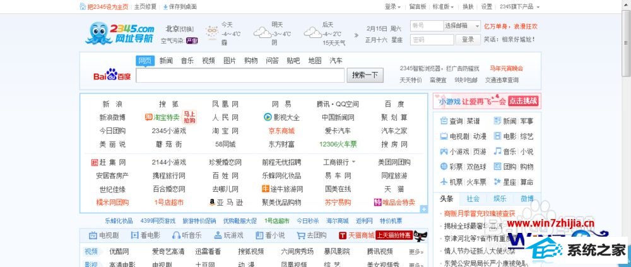The image size is (631, 267).
Task: Click the star icon beside 星座 | 算命
Action: pos(497,182)
